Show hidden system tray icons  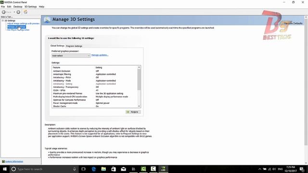click(x=260, y=169)
